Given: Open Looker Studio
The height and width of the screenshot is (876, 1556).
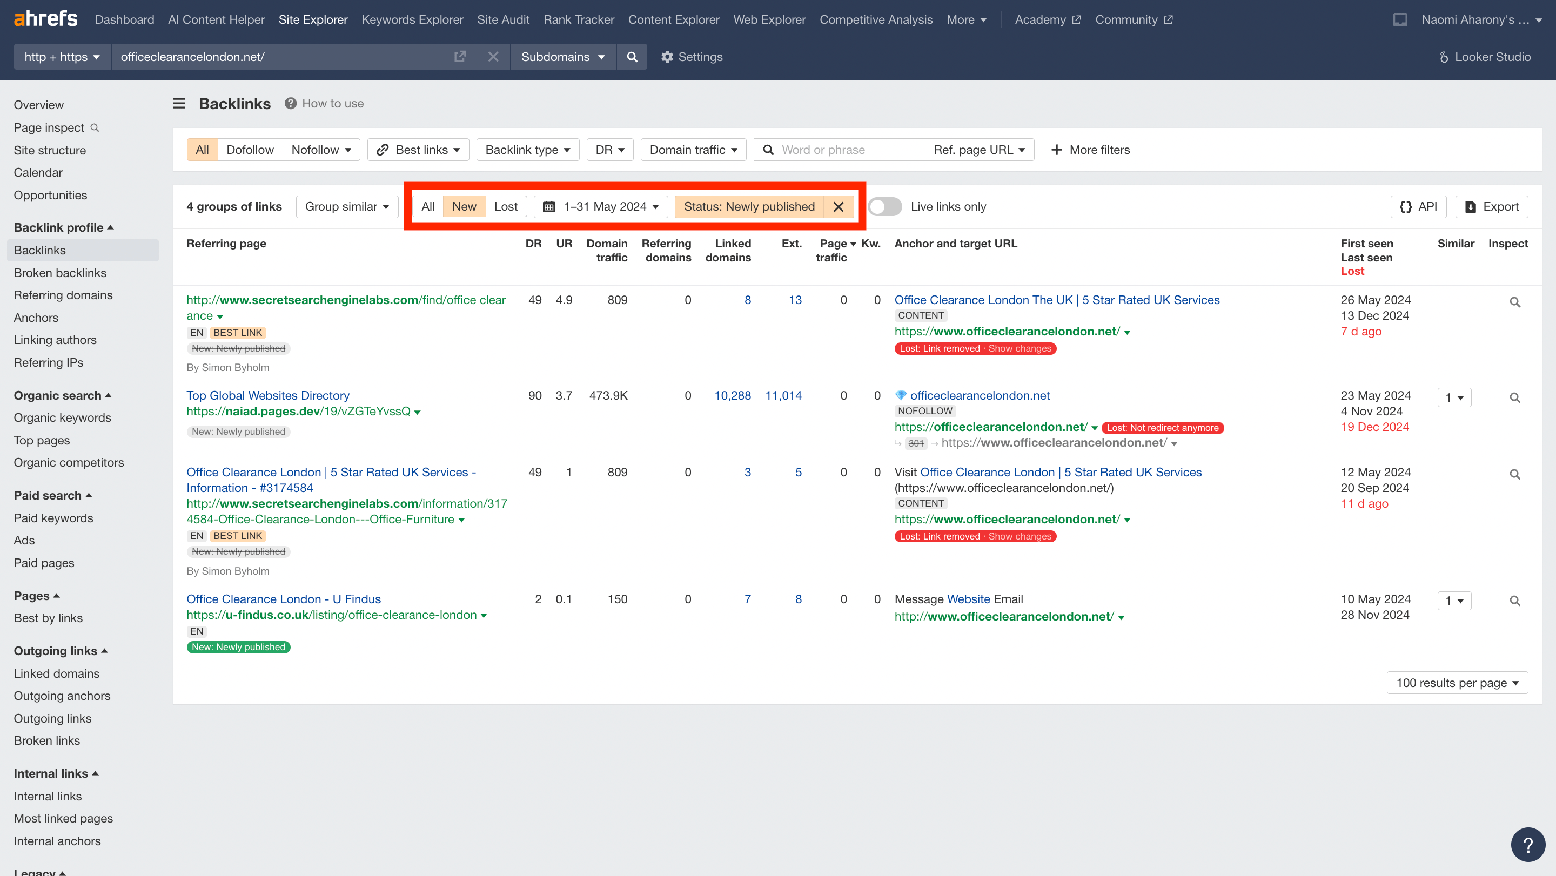Looking at the screenshot, I should (1485, 57).
